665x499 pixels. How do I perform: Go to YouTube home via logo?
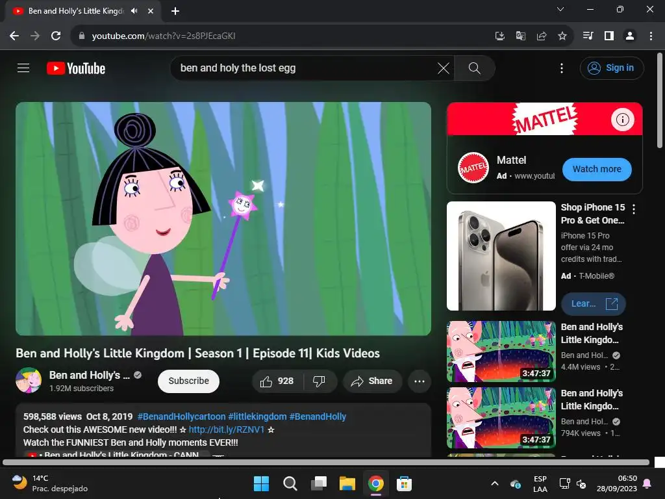(x=76, y=68)
